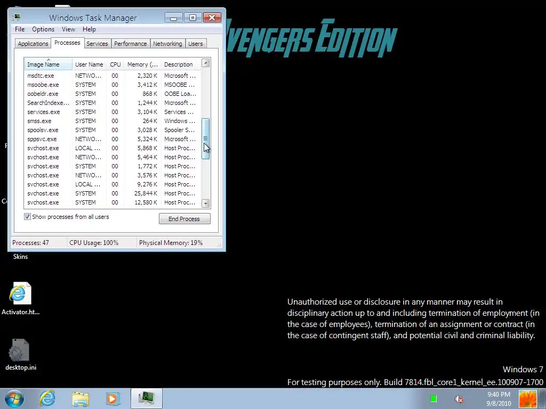546x409 pixels.
Task: Open the View menu
Action: [69, 29]
